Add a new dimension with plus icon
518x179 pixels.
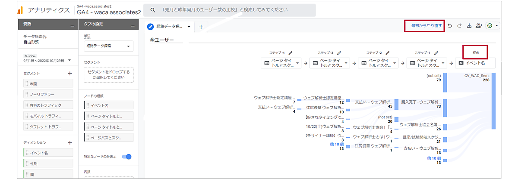tap(70, 142)
